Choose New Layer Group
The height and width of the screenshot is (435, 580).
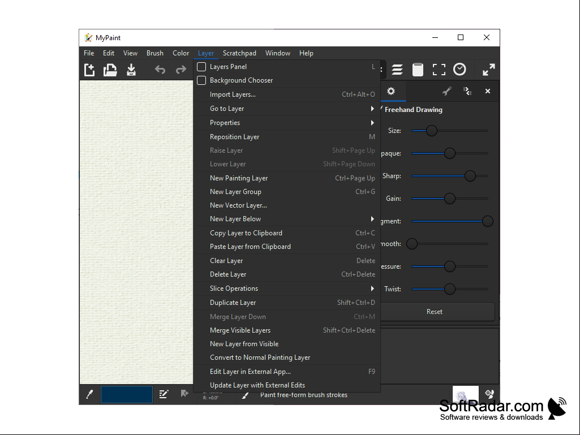tap(287, 192)
